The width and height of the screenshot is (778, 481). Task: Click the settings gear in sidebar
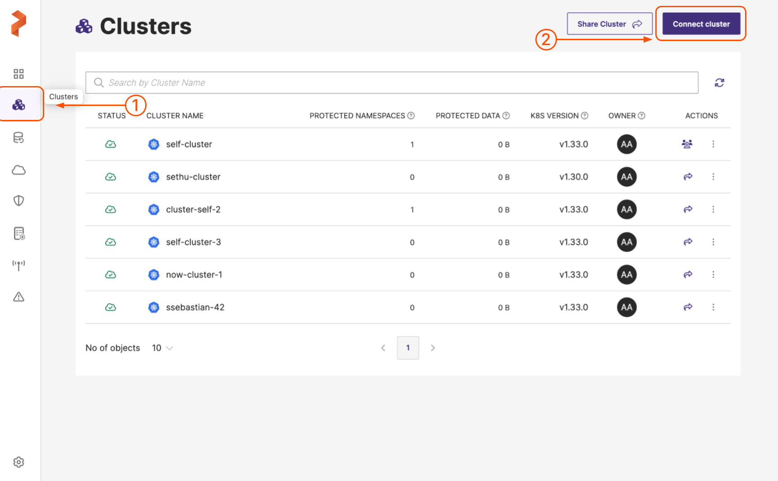pos(18,462)
